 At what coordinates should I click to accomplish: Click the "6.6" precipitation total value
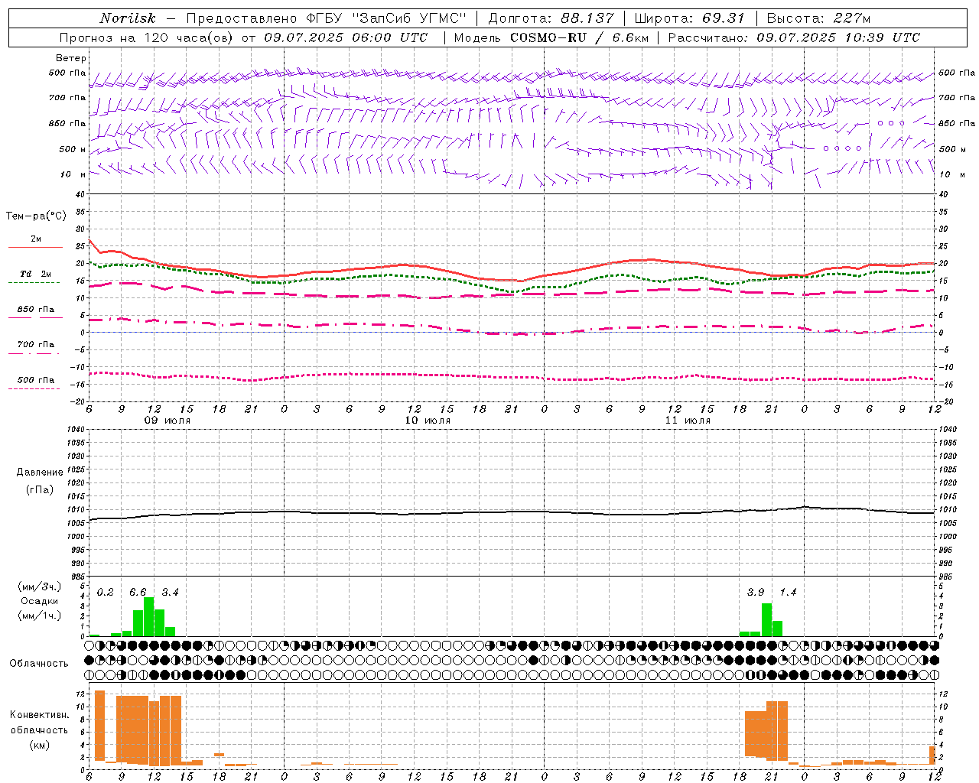tap(138, 593)
